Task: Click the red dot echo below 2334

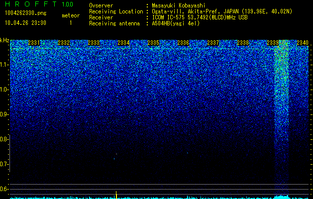Action: pos(116,154)
